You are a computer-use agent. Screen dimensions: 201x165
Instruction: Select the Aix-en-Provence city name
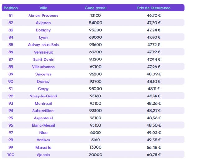point(43,16)
